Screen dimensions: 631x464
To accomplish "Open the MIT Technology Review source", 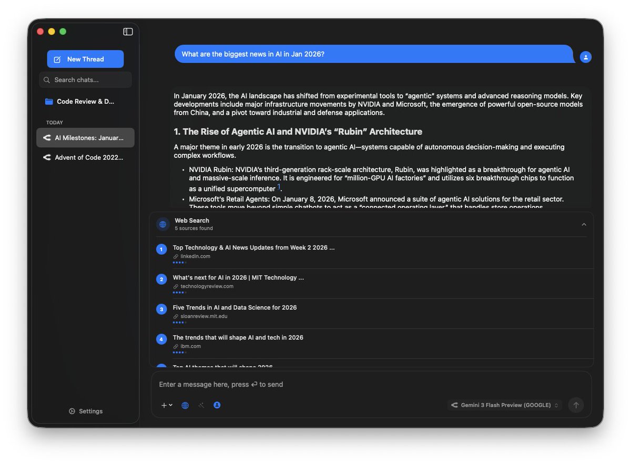I will coord(238,278).
